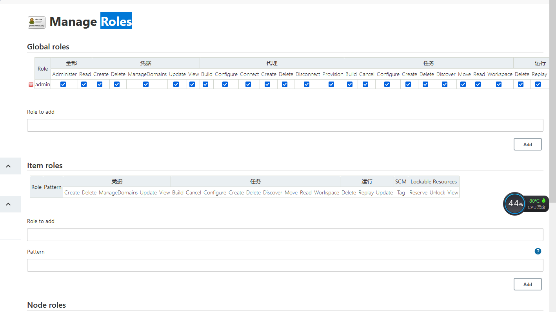Toggle admin Move checkbox
The image size is (556, 312).
click(463, 84)
